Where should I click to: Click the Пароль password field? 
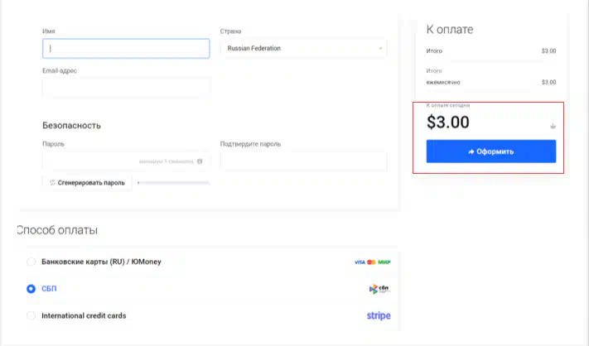coord(126,161)
